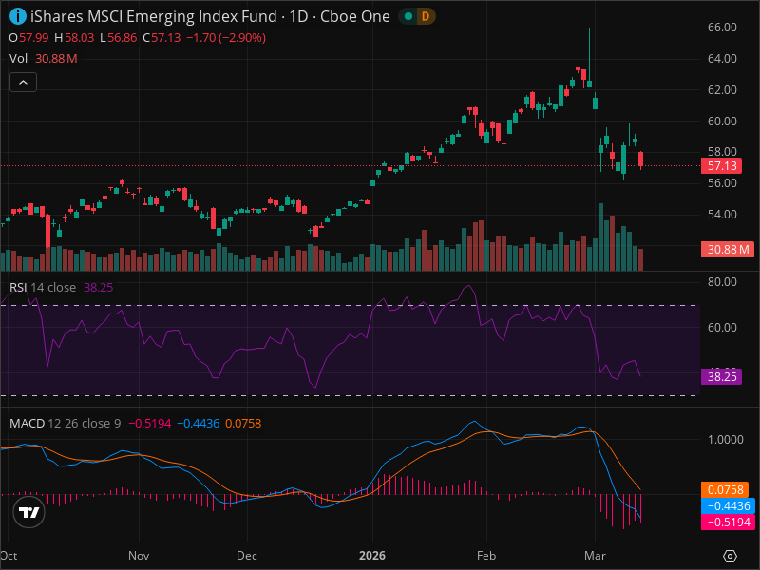
Task: Open the TradingView logo link
Action: pos(29,512)
